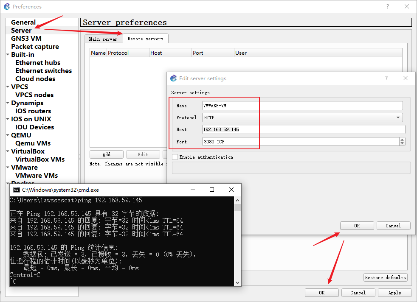The width and height of the screenshot is (417, 302).
Task: Select VirtualBox VMs item
Action: (40, 159)
